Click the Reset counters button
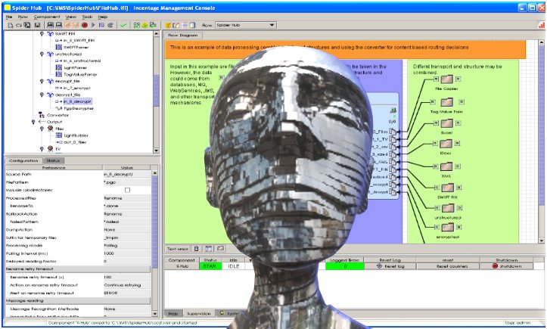This screenshot has height=329, width=547. pyautogui.click(x=448, y=266)
